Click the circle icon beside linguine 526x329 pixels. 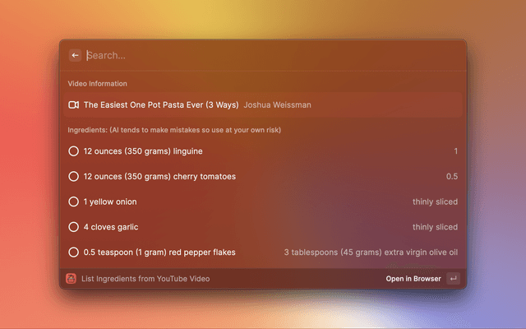73,151
